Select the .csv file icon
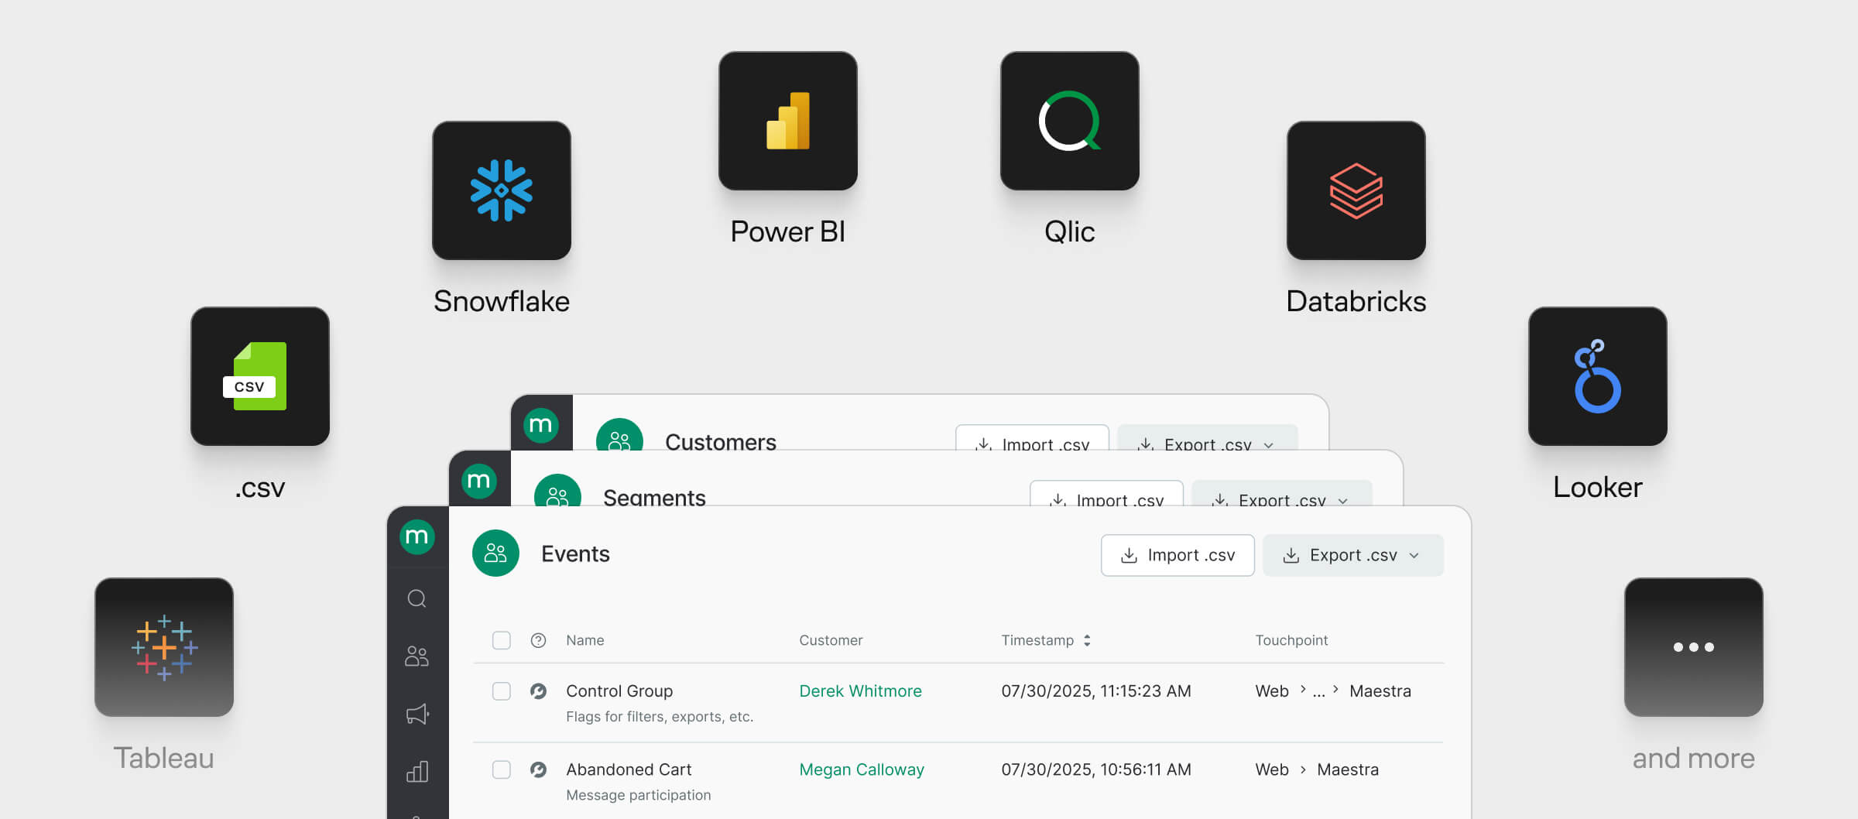The width and height of the screenshot is (1858, 819). point(260,377)
